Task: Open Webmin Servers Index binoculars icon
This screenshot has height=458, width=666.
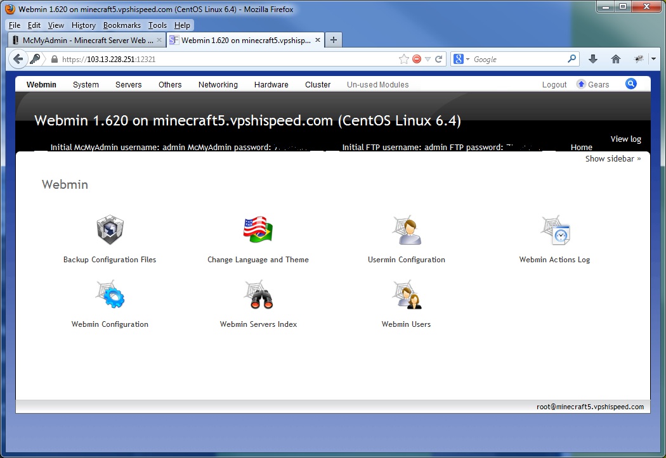Action: click(258, 295)
